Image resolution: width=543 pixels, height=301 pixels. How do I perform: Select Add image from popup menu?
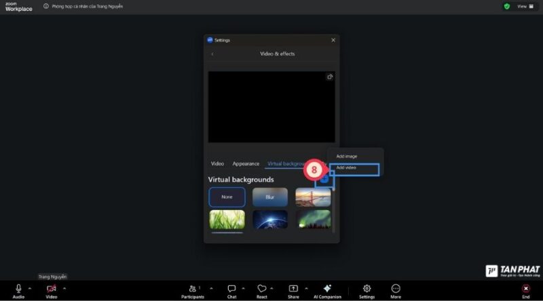pos(346,156)
